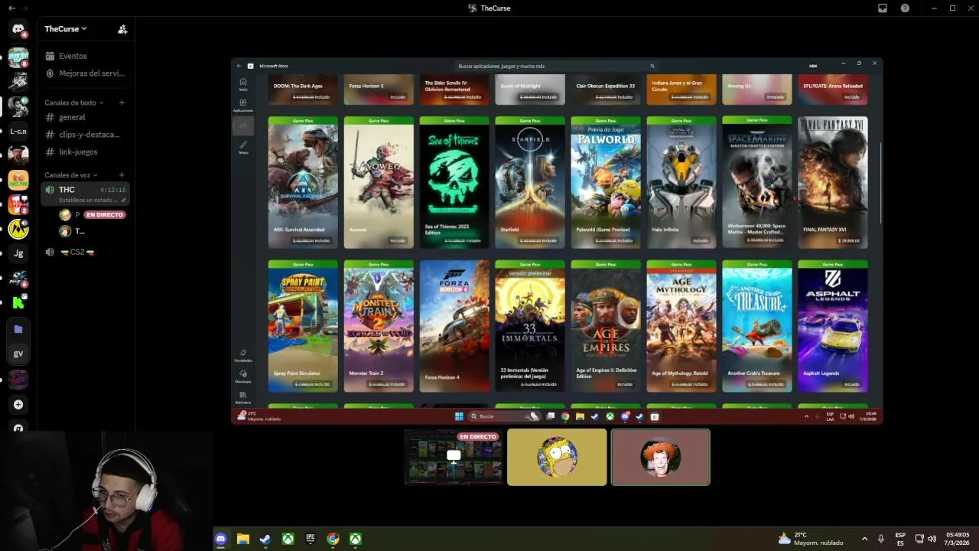Viewport: 979px width, 551px height.
Task: Open the FINAL FANTASY XVI card
Action: coord(833,182)
